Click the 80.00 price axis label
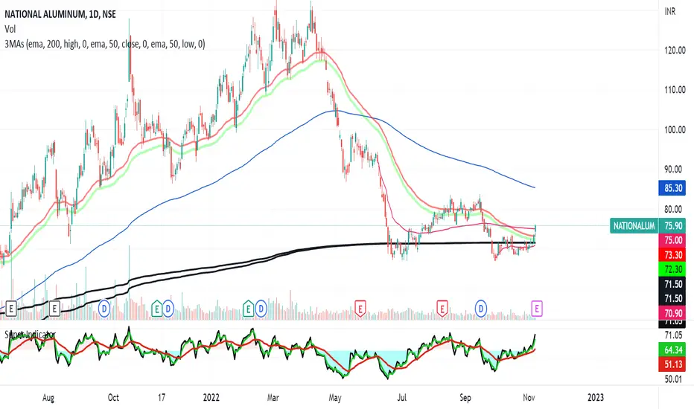Viewport: 694px width, 409px height. point(675,209)
